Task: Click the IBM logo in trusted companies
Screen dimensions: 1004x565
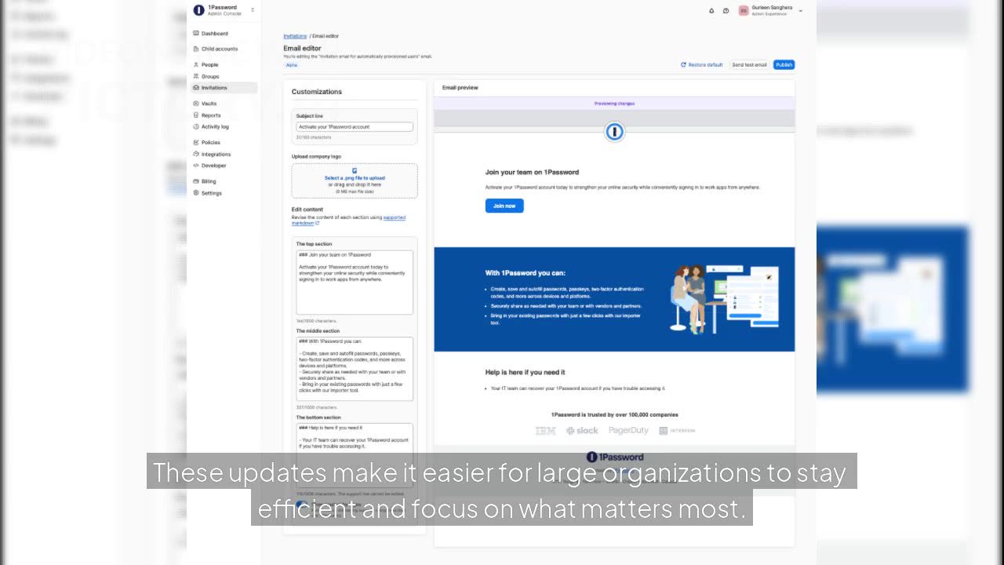Action: tap(545, 431)
